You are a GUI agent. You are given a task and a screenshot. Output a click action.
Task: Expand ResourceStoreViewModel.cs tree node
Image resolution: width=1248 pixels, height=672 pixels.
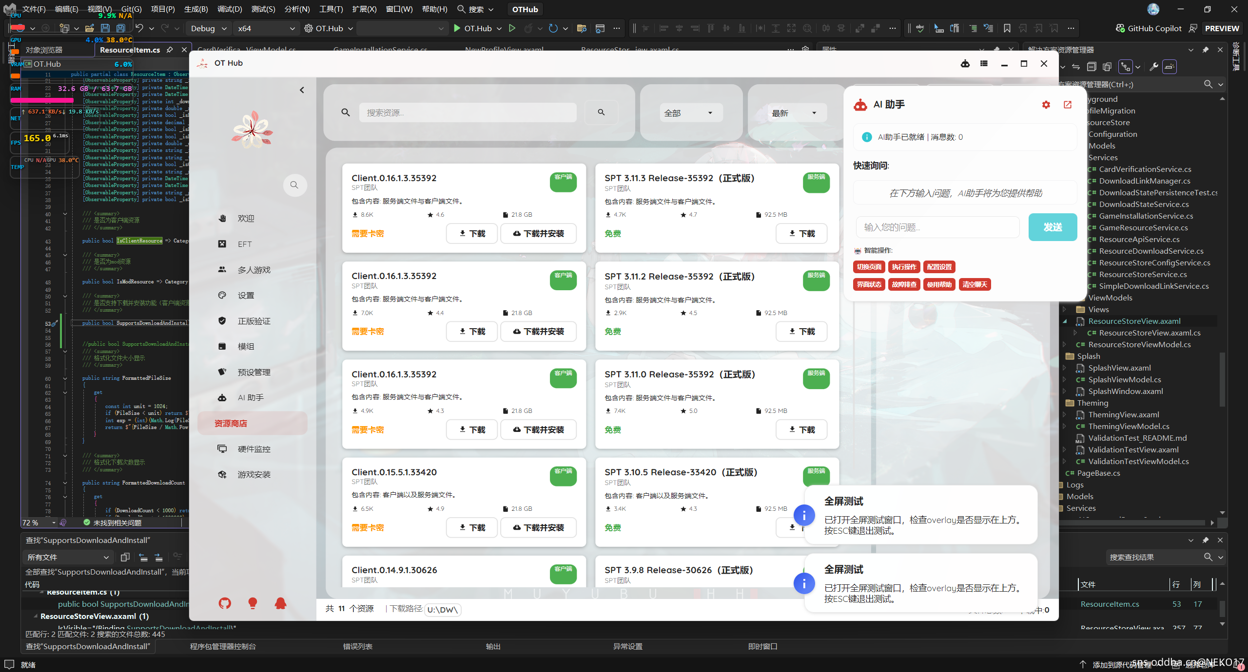coord(1065,344)
